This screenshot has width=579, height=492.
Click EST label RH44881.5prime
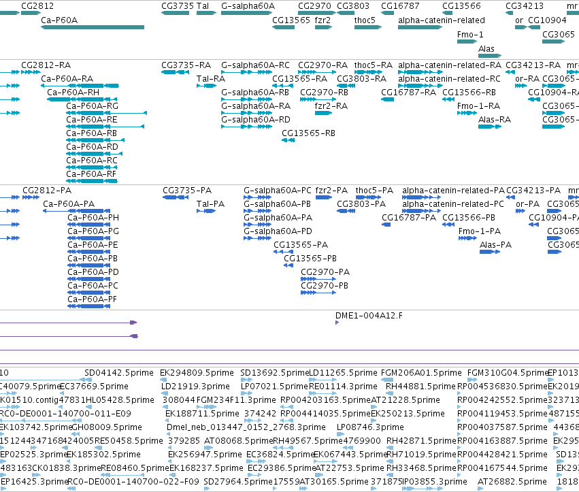click(x=420, y=387)
